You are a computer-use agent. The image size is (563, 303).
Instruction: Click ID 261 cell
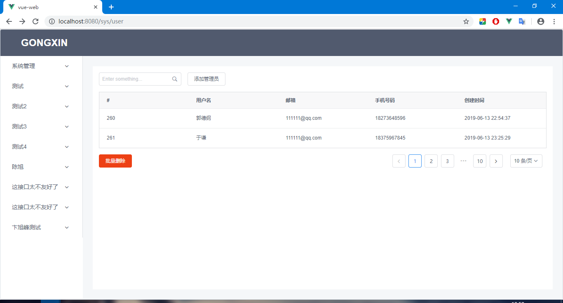click(111, 138)
